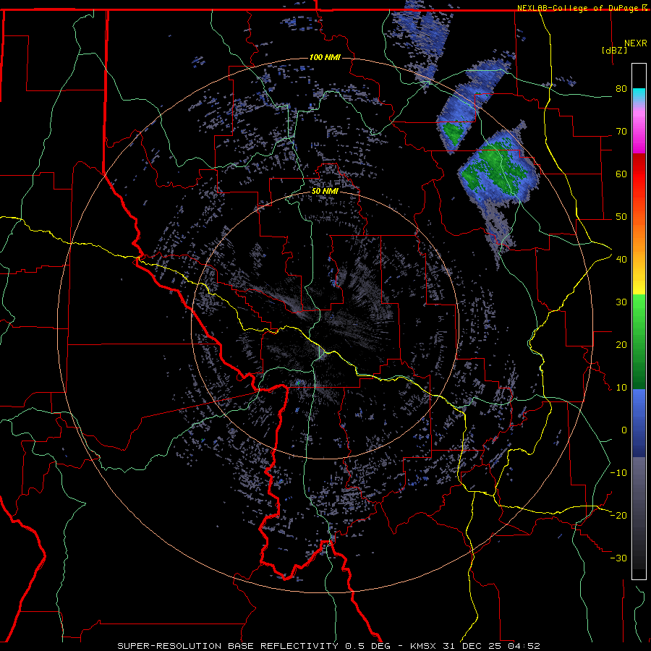Viewport: 651px width, 651px height.
Task: Pick the green band on the color bar
Action: (639, 341)
